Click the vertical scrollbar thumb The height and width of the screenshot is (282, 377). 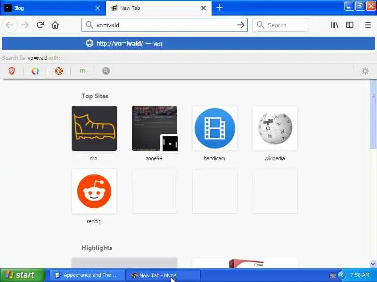pos(373,114)
